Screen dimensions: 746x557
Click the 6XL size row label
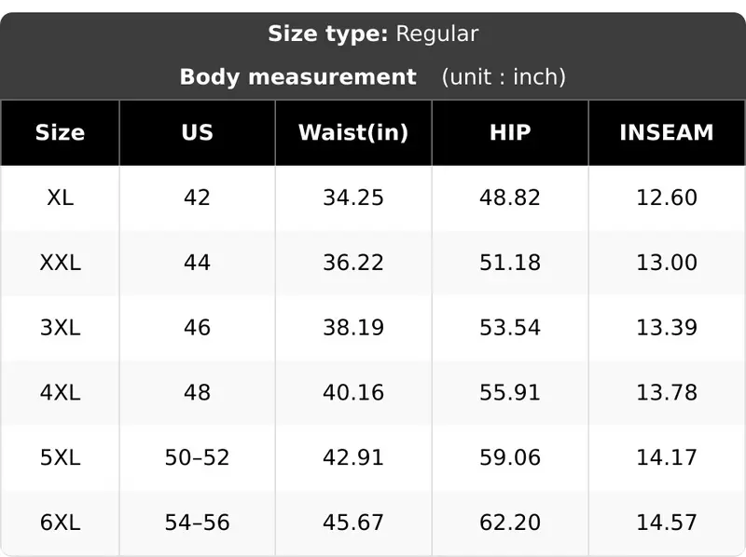(x=60, y=523)
